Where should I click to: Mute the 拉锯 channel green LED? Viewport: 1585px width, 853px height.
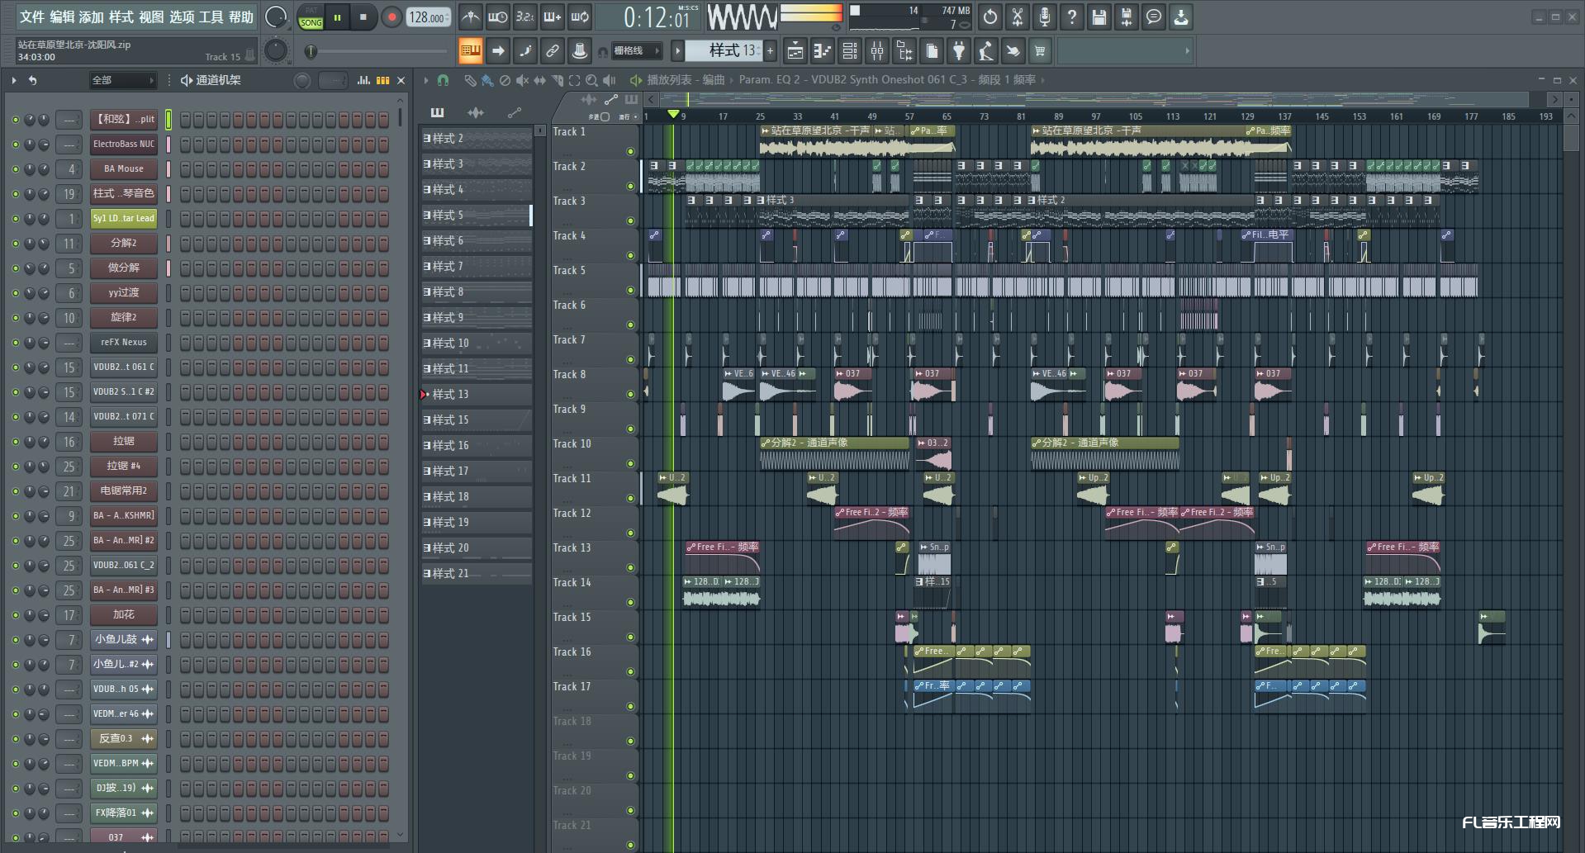coord(15,442)
